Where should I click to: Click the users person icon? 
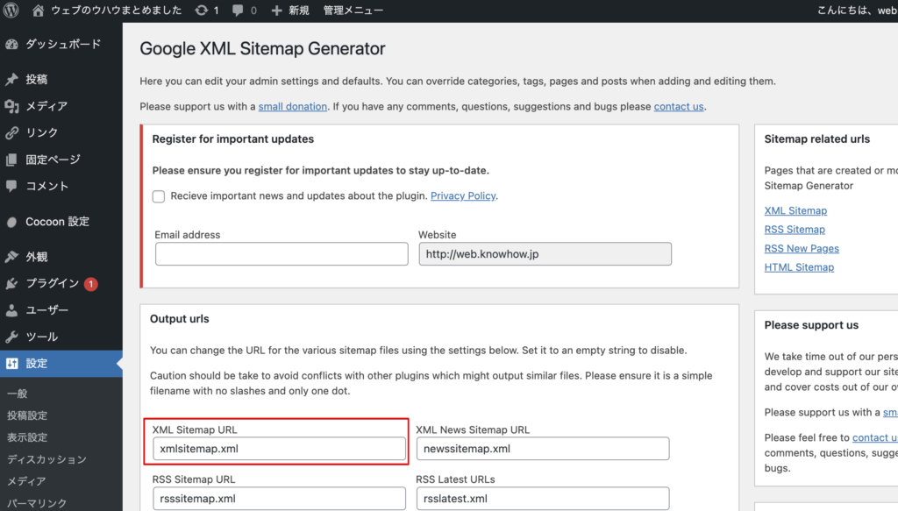click(x=11, y=310)
